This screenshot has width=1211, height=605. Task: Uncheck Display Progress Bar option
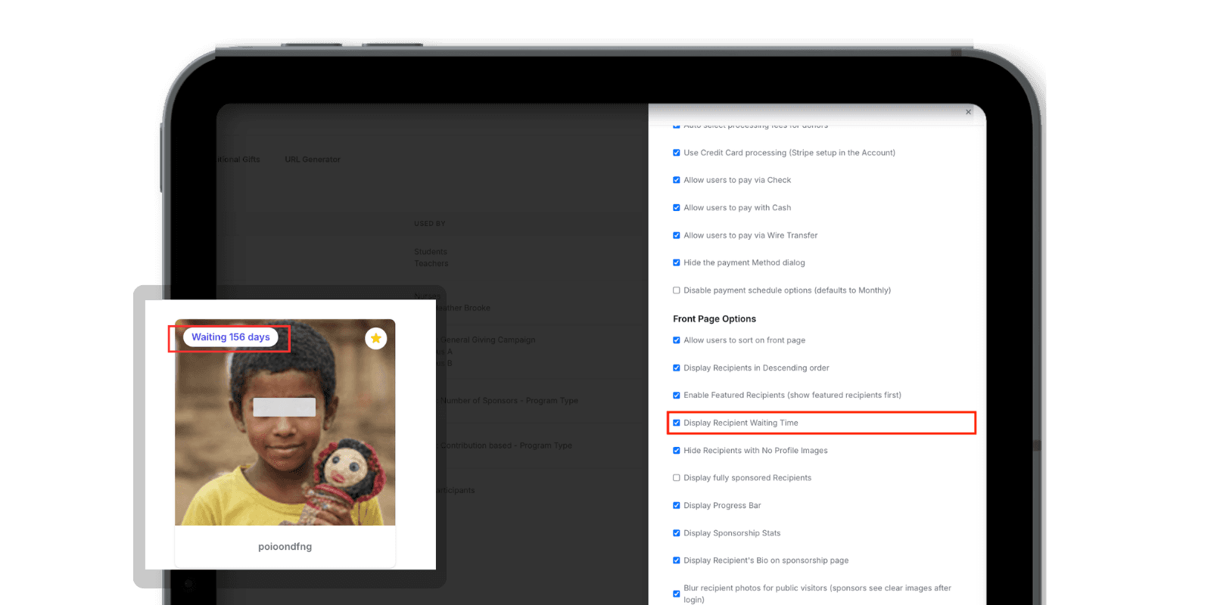[677, 505]
